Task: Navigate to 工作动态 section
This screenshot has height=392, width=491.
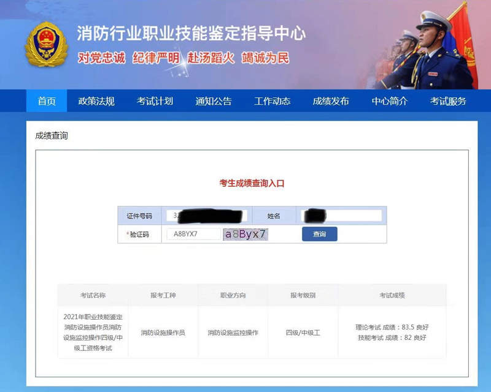Action: click(x=273, y=101)
